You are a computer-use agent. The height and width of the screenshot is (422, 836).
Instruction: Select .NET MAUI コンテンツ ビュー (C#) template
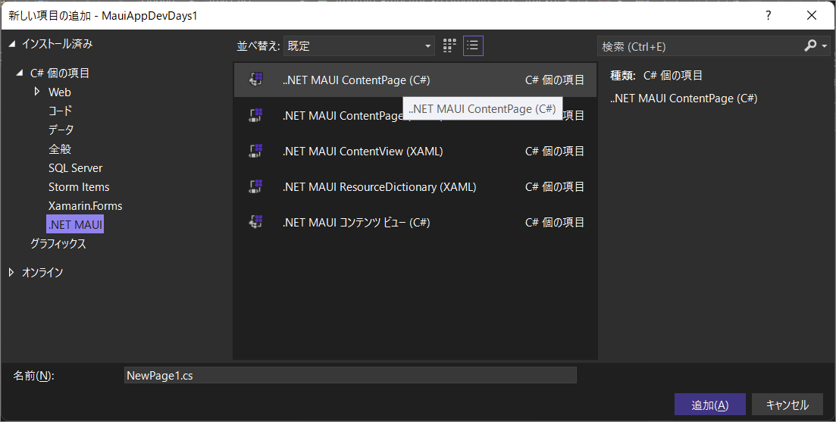(415, 222)
